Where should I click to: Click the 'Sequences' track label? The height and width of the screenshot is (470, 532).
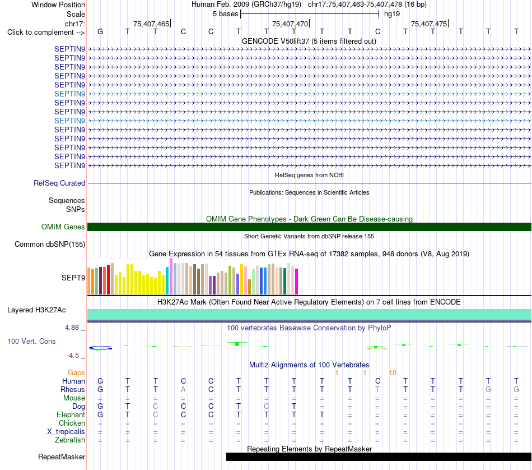point(67,200)
